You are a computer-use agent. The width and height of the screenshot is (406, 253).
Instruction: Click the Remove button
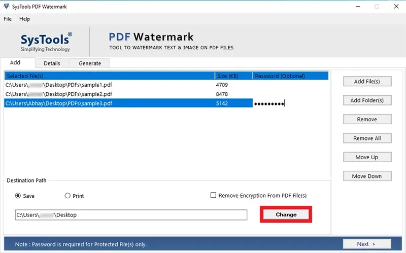(367, 119)
